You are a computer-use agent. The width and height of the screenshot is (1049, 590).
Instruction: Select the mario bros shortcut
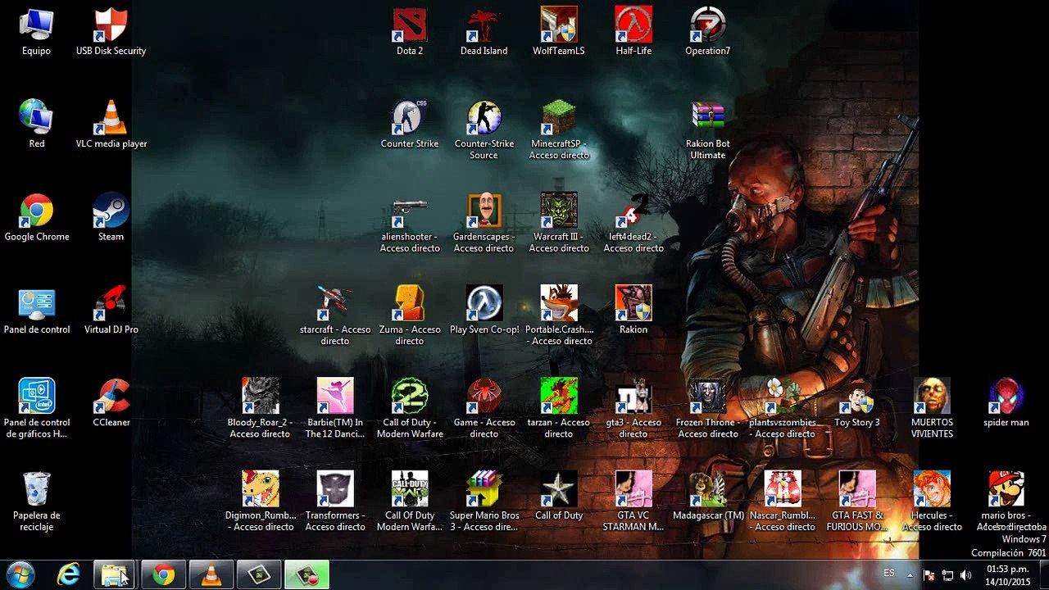[x=1006, y=501]
